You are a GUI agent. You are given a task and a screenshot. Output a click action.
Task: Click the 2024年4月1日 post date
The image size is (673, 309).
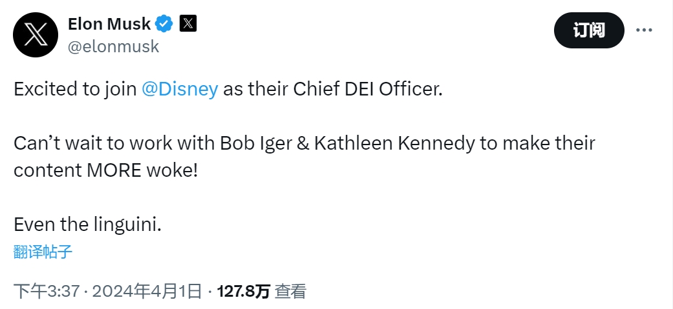coord(147,292)
